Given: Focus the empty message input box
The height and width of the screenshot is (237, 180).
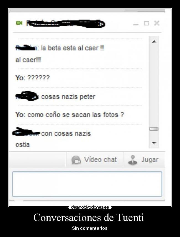Looking at the screenshot, I should coord(87,184).
